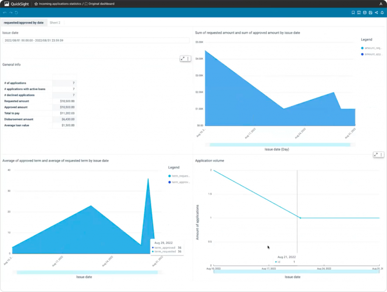Open Application volume visual options menu

pyautogui.click(x=381, y=154)
